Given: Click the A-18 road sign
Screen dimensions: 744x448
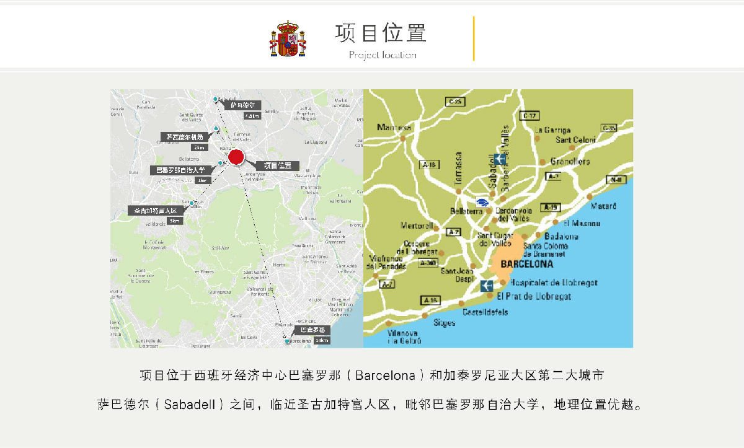Looking at the screenshot, I should pos(429,165).
